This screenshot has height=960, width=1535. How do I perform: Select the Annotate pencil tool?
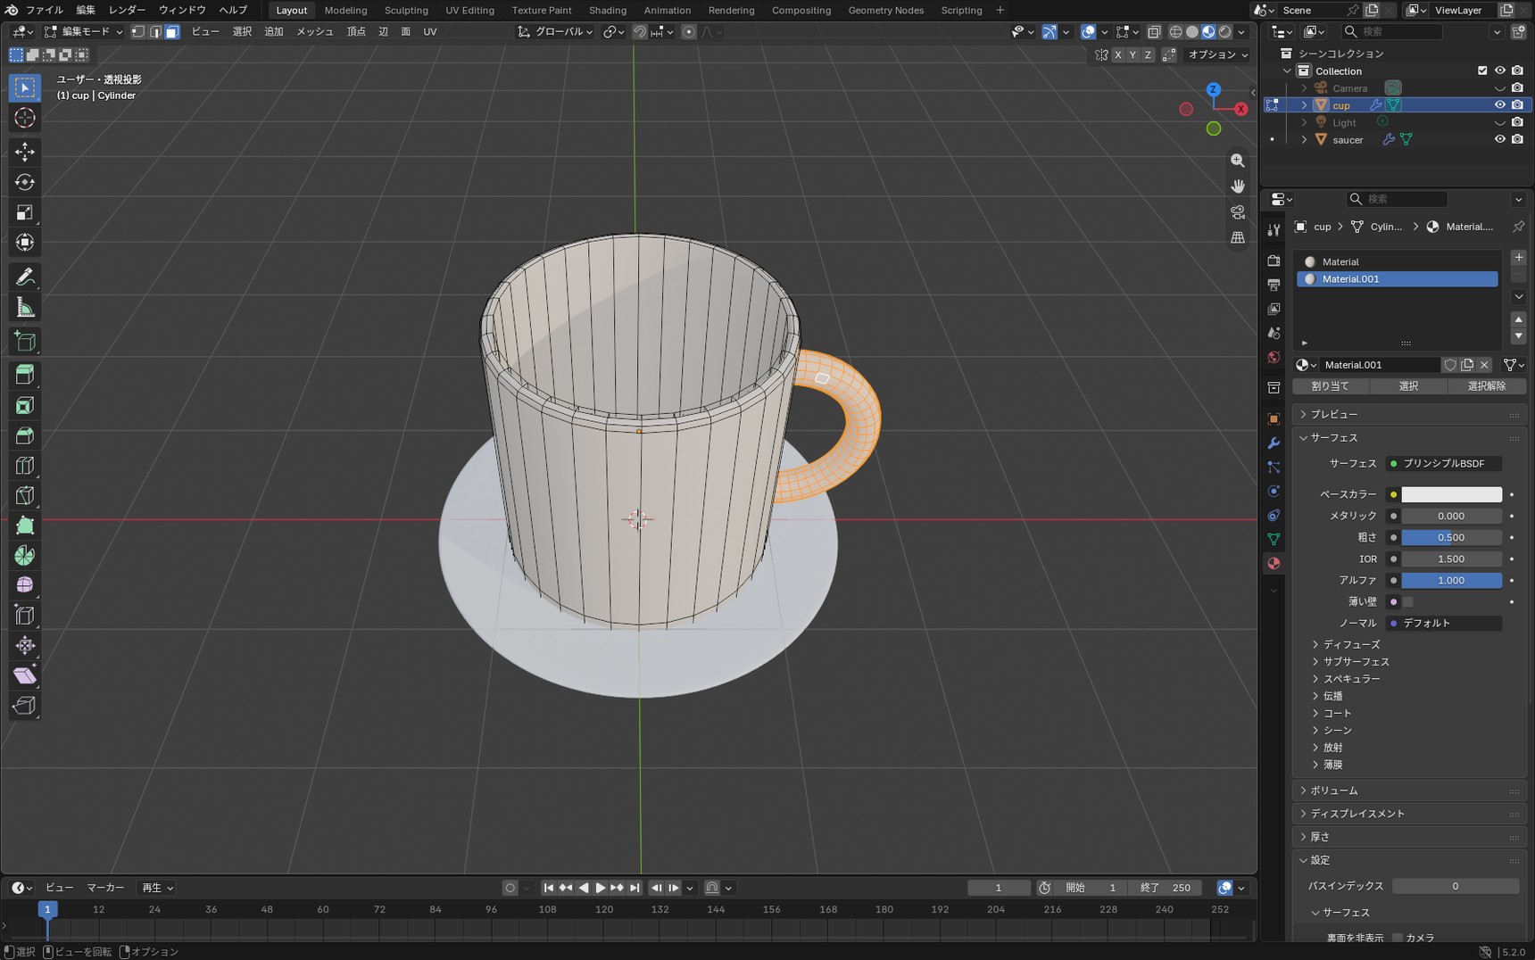pyautogui.click(x=25, y=277)
